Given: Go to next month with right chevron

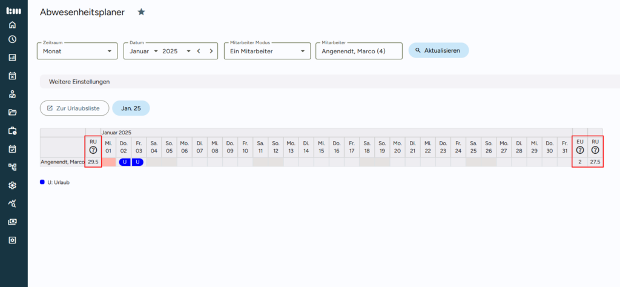Looking at the screenshot, I should click(x=211, y=51).
